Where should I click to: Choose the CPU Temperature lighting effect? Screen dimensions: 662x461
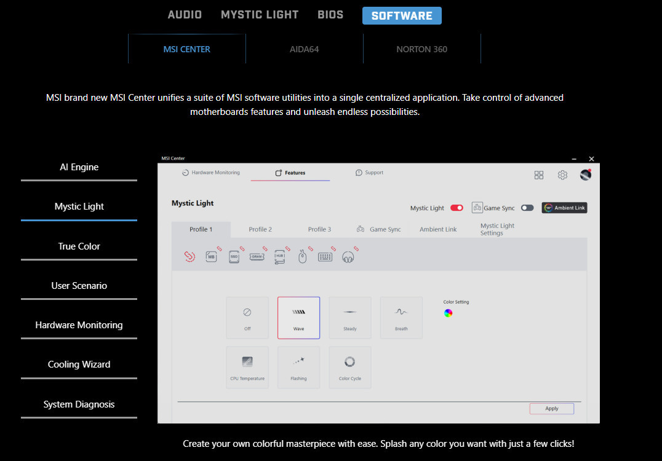247,368
